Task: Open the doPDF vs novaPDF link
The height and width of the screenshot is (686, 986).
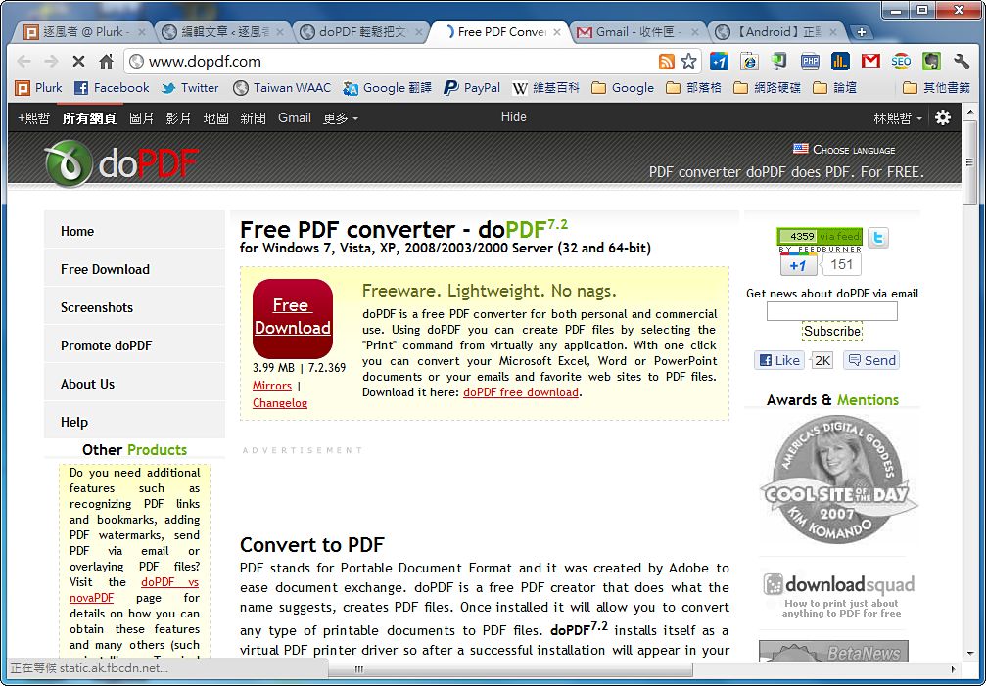Action: pyautogui.click(x=169, y=582)
